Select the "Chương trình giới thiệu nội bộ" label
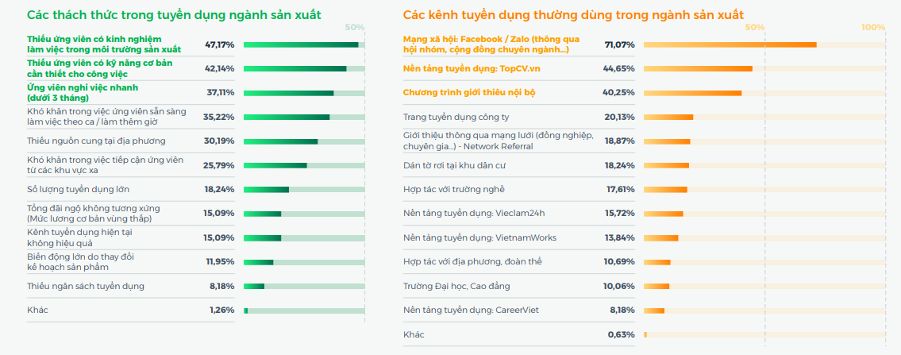901x355 pixels. [x=469, y=92]
